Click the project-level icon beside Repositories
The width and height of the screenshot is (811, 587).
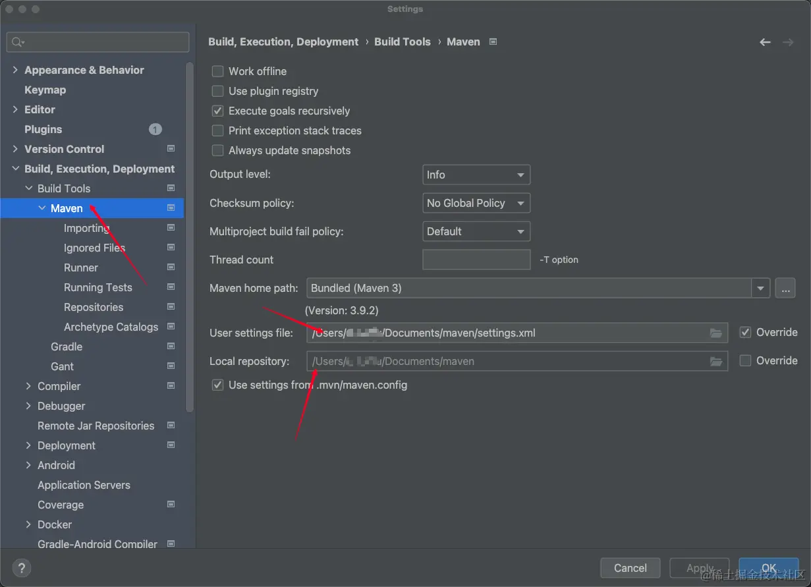pos(171,307)
